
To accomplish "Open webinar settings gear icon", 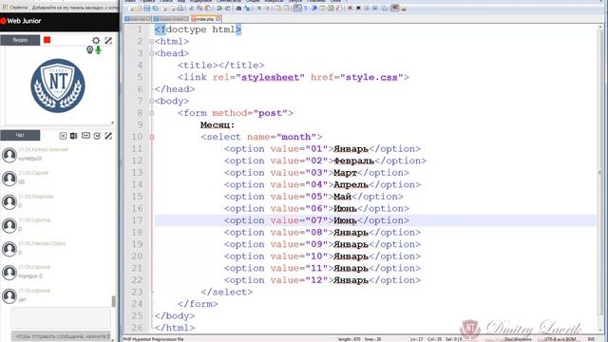I will click(96, 40).
